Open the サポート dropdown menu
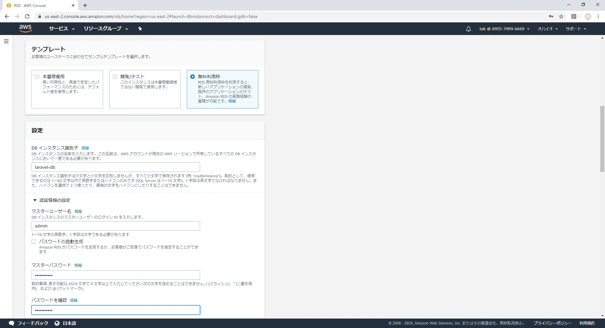Screen dimensions: 605x328 (x=576, y=29)
